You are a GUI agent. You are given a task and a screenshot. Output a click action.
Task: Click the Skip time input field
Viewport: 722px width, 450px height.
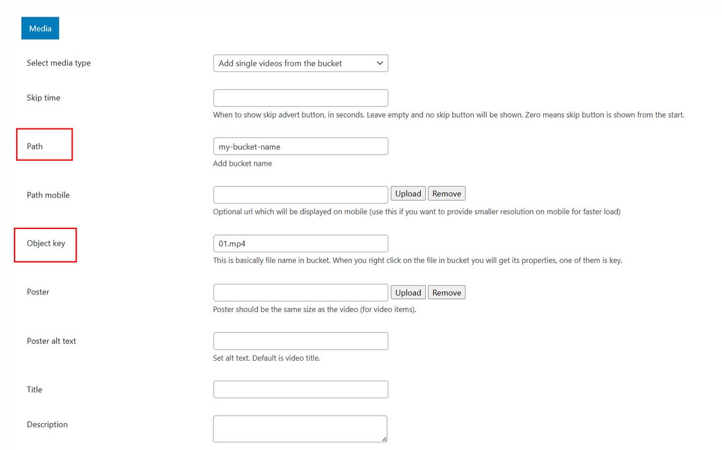point(301,98)
